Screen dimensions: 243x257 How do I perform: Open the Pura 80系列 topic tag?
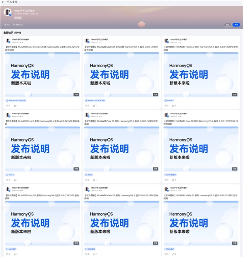(171, 175)
